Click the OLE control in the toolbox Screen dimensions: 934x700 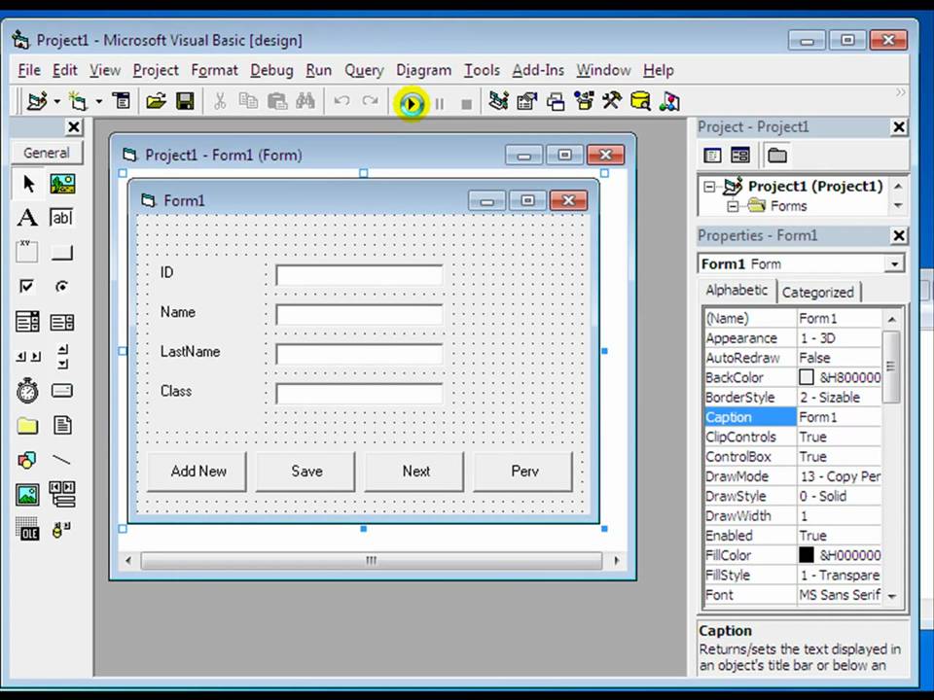(x=27, y=530)
